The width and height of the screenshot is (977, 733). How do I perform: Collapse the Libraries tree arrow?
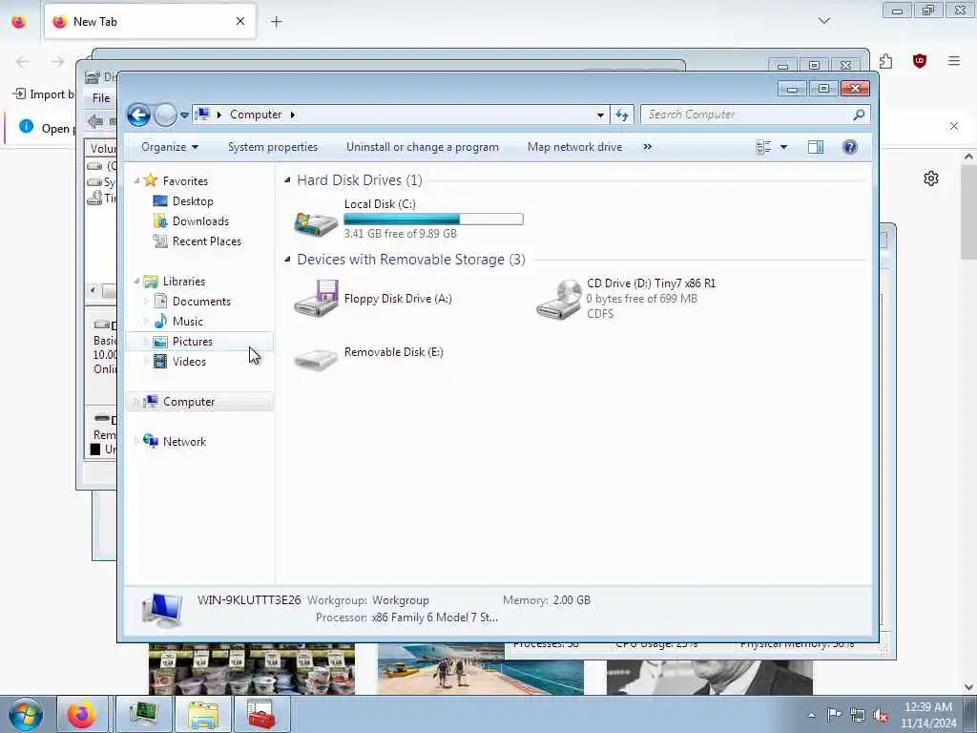(136, 282)
